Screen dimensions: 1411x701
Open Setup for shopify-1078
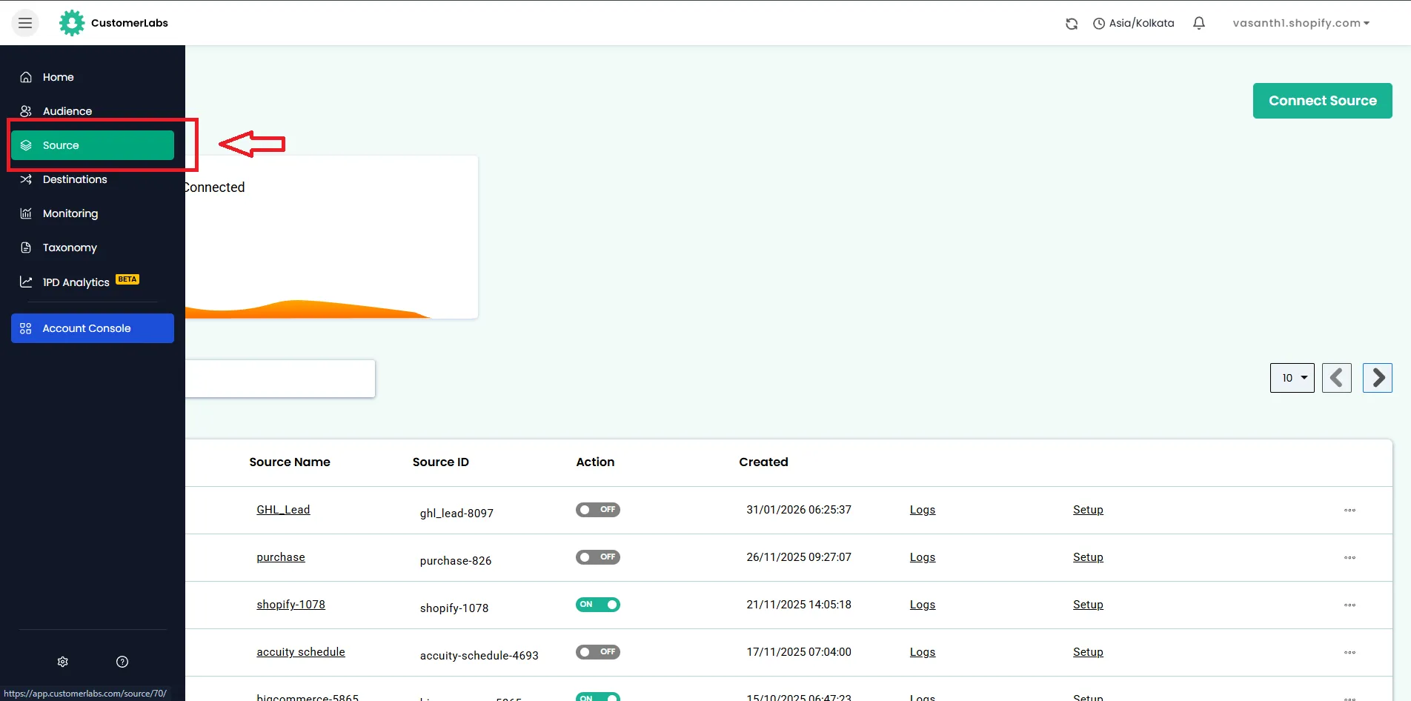click(1088, 605)
